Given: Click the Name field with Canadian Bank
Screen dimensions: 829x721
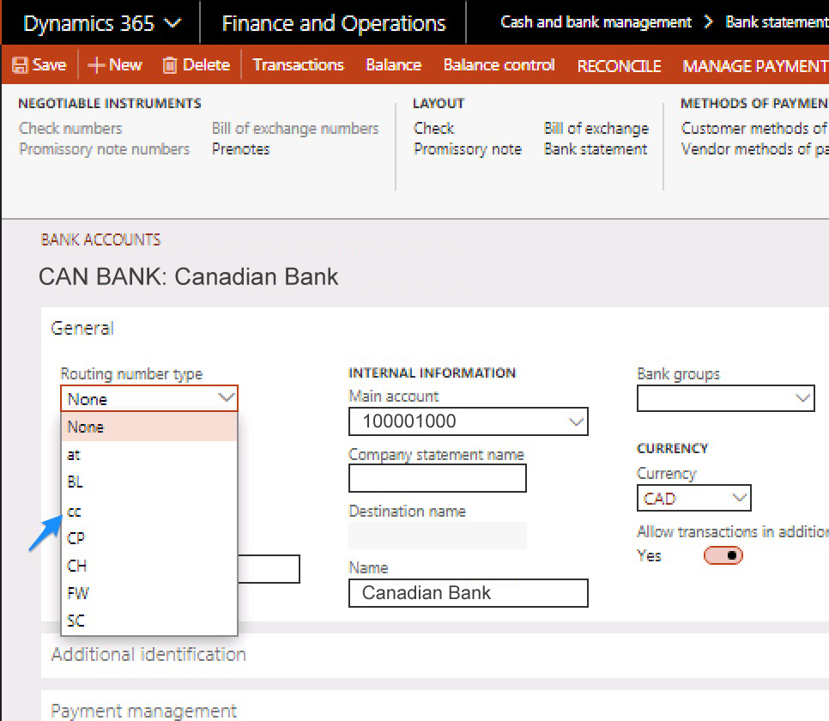Looking at the screenshot, I should (x=469, y=593).
